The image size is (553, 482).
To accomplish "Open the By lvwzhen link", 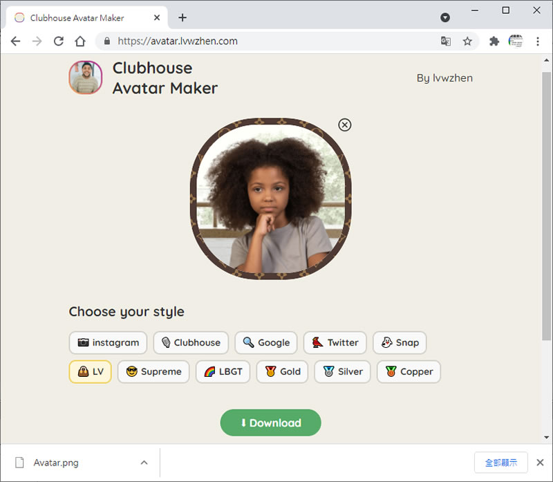I will [x=444, y=78].
